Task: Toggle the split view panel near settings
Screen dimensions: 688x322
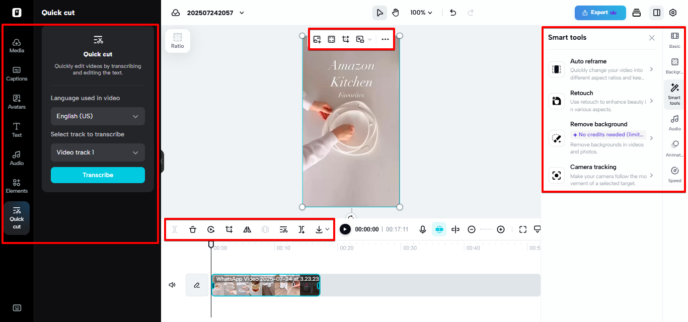Action: click(655, 12)
